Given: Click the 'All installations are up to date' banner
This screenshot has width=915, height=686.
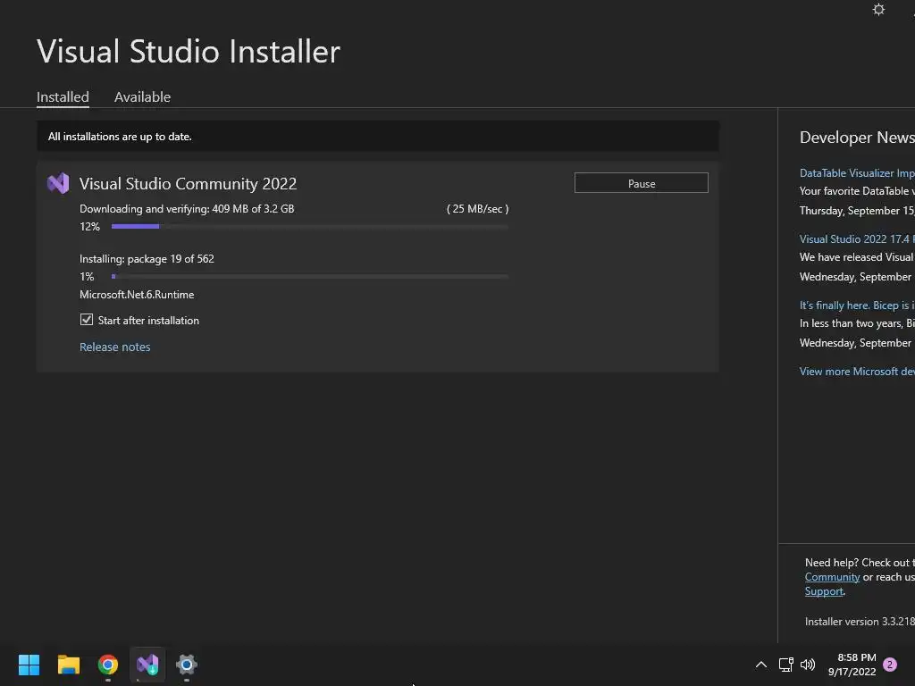Looking at the screenshot, I should coord(378,137).
